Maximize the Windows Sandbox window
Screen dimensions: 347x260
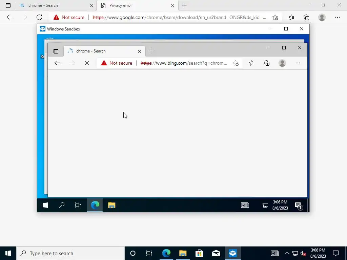tap(286, 29)
